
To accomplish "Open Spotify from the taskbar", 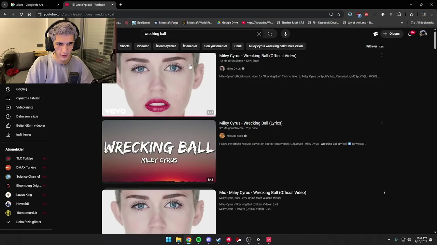I will pos(199,240).
